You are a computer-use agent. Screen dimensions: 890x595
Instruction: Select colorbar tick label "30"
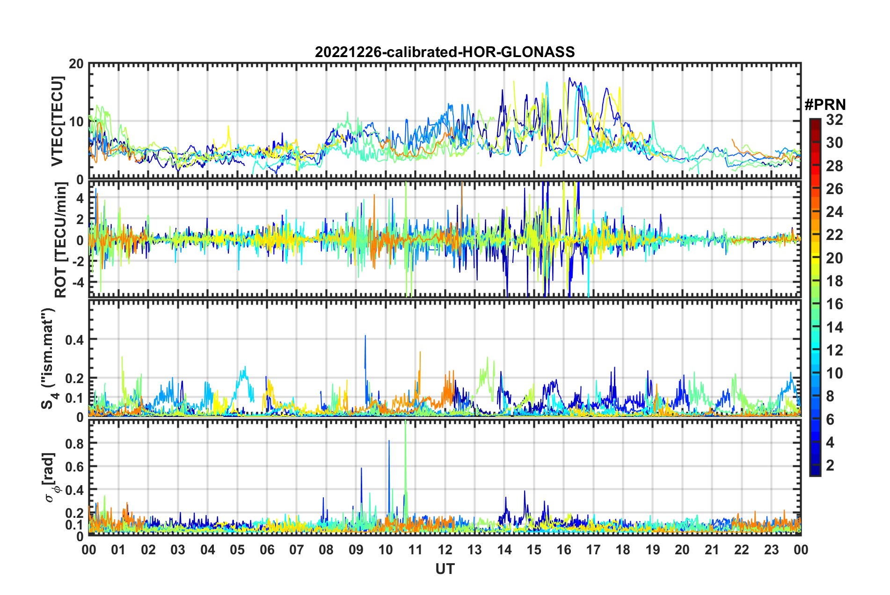click(835, 143)
